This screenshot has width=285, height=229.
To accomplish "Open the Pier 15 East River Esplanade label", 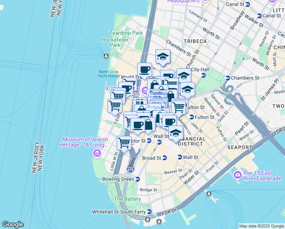I will [262, 176].
